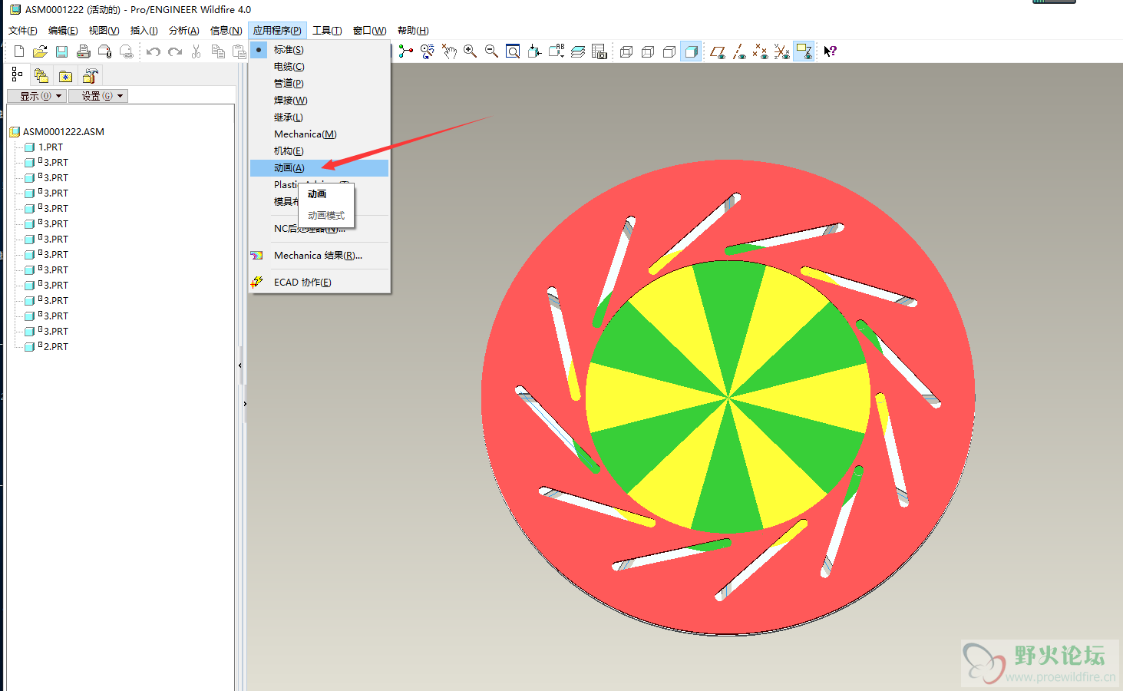
Task: Save the assembly with the floppy disk icon
Action: coord(61,51)
